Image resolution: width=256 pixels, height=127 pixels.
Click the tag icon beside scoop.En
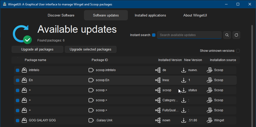pos(91,80)
